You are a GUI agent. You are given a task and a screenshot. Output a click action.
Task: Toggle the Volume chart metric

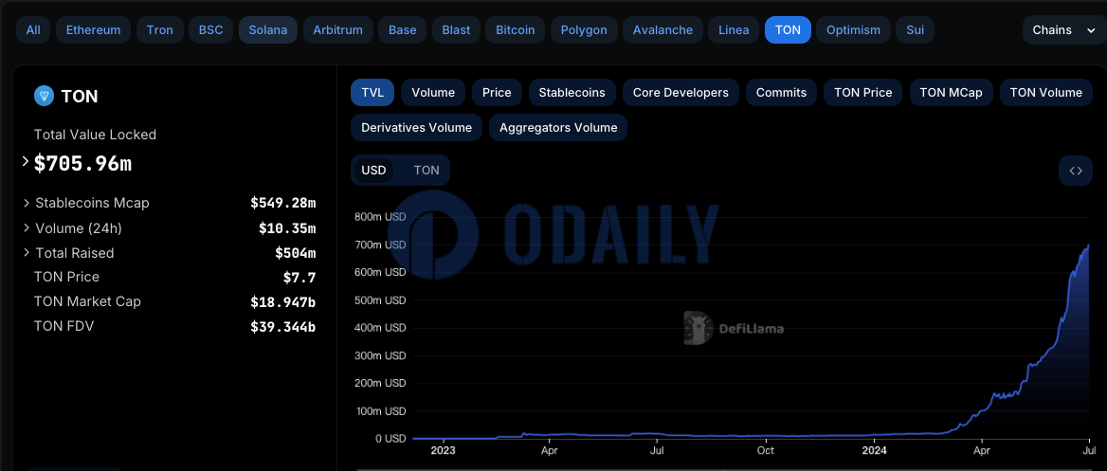433,93
